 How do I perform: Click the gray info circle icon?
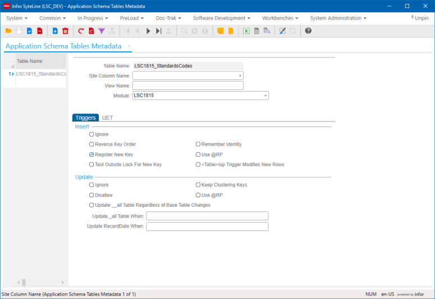point(205,31)
